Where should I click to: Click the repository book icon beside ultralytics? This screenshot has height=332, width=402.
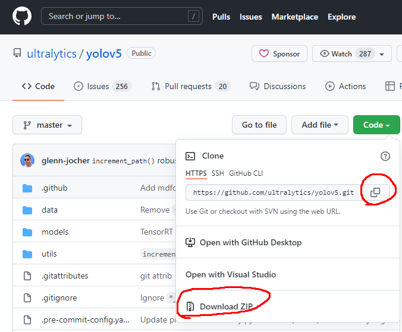pos(17,53)
